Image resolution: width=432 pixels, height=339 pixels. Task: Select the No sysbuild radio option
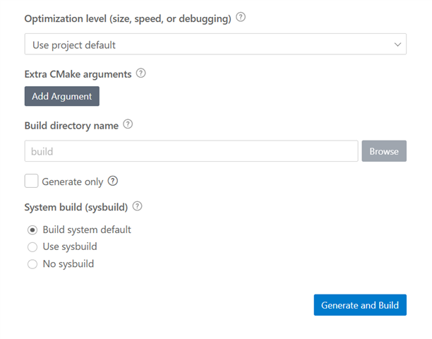[32, 264]
